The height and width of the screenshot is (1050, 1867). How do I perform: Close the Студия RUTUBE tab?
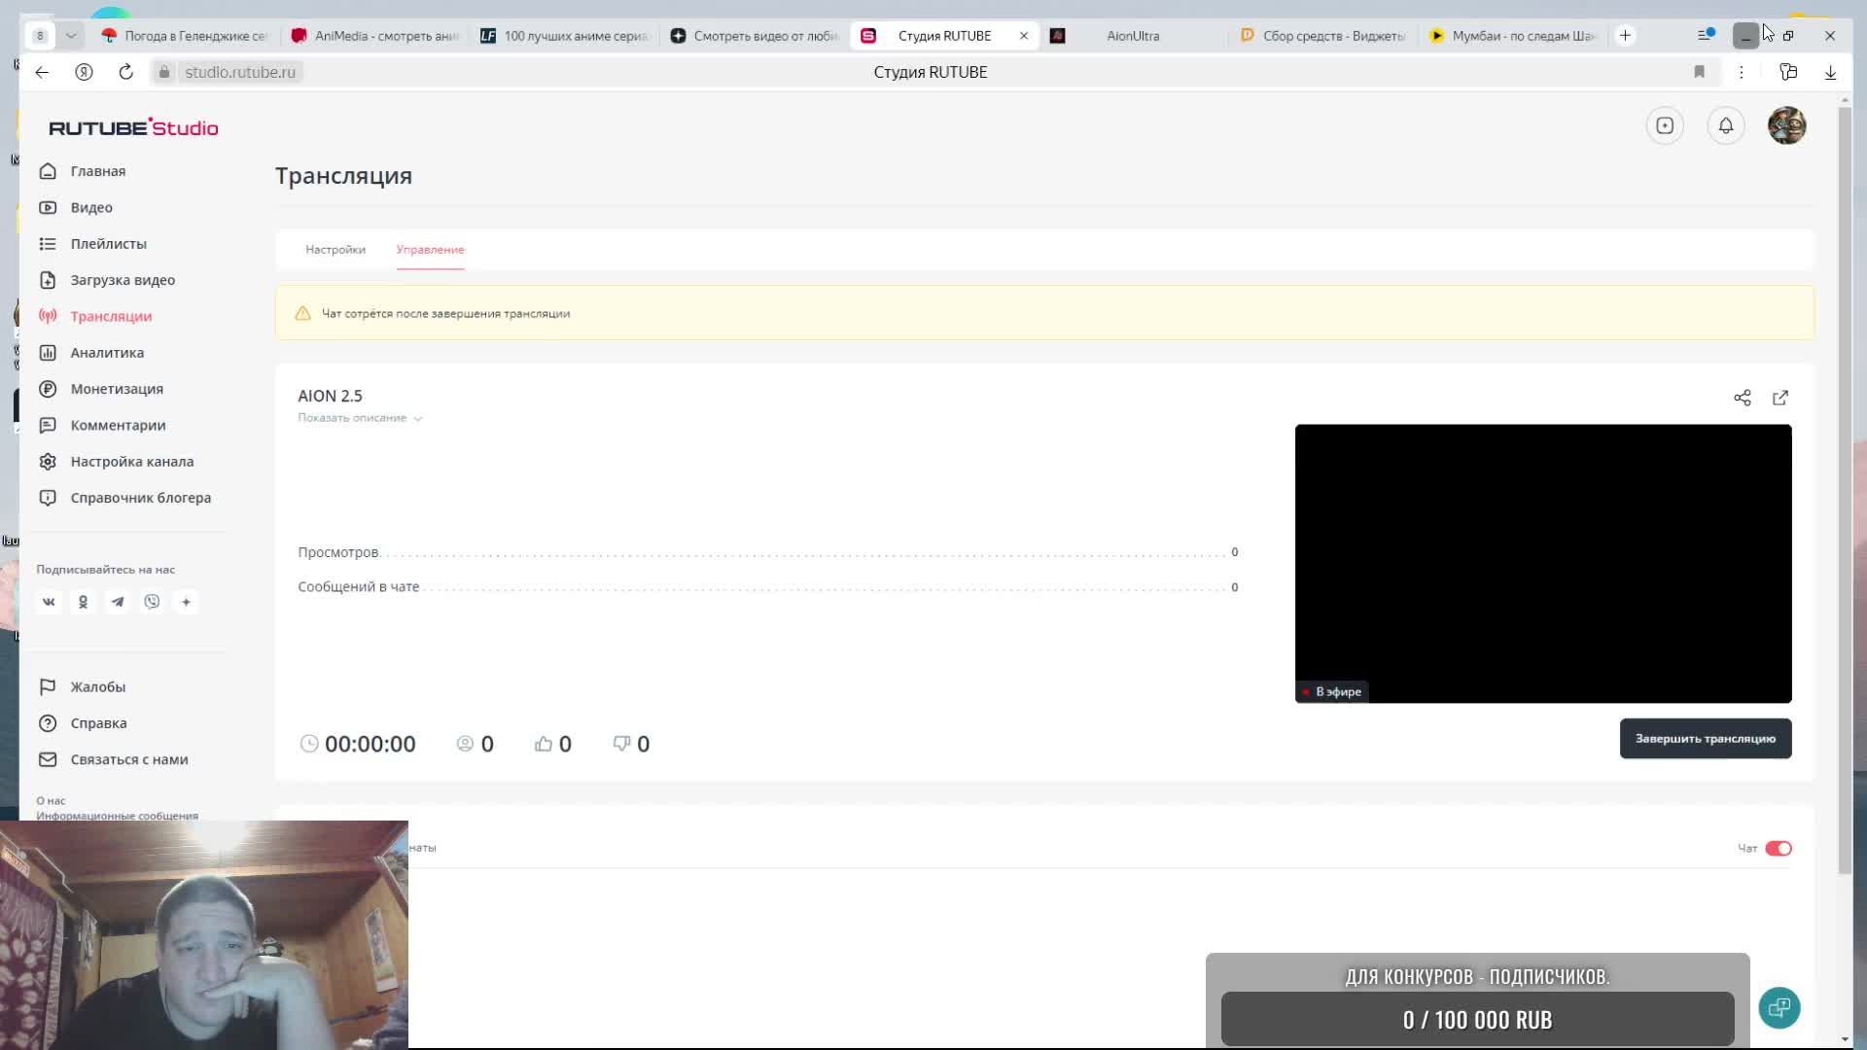(1024, 36)
